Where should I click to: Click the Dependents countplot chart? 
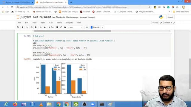76,78
